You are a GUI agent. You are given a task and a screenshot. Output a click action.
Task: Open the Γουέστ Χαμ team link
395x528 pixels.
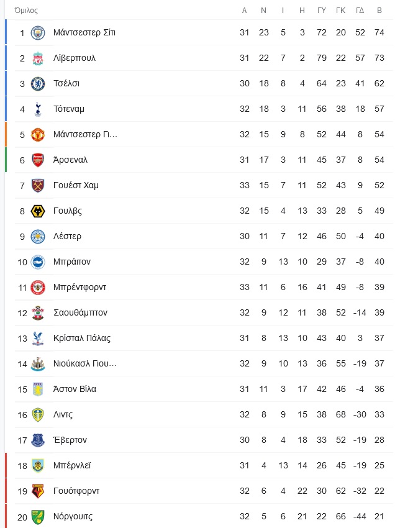coord(76,186)
